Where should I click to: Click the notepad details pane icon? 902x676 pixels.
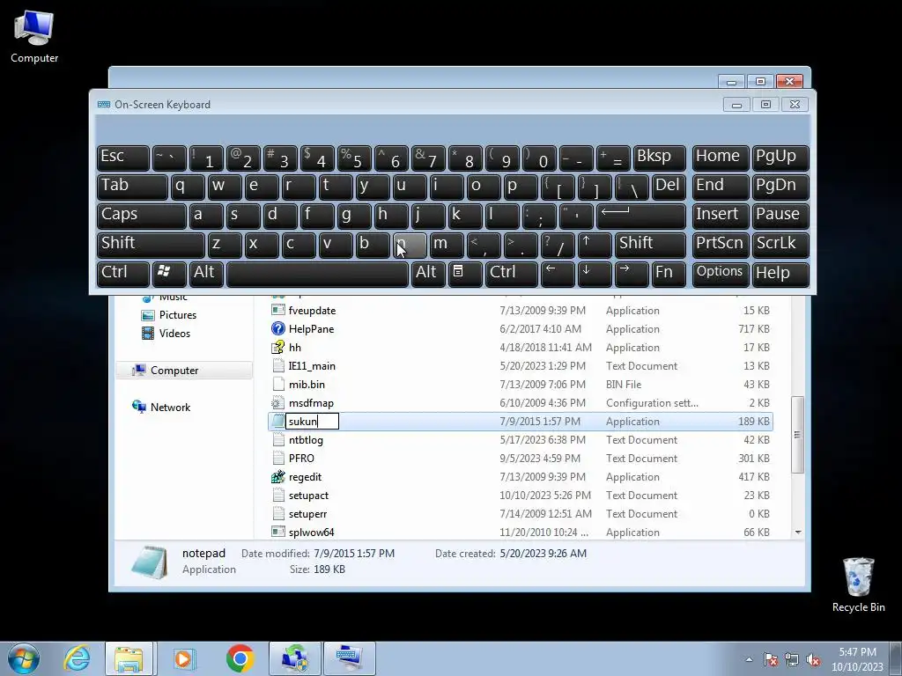pos(149,561)
